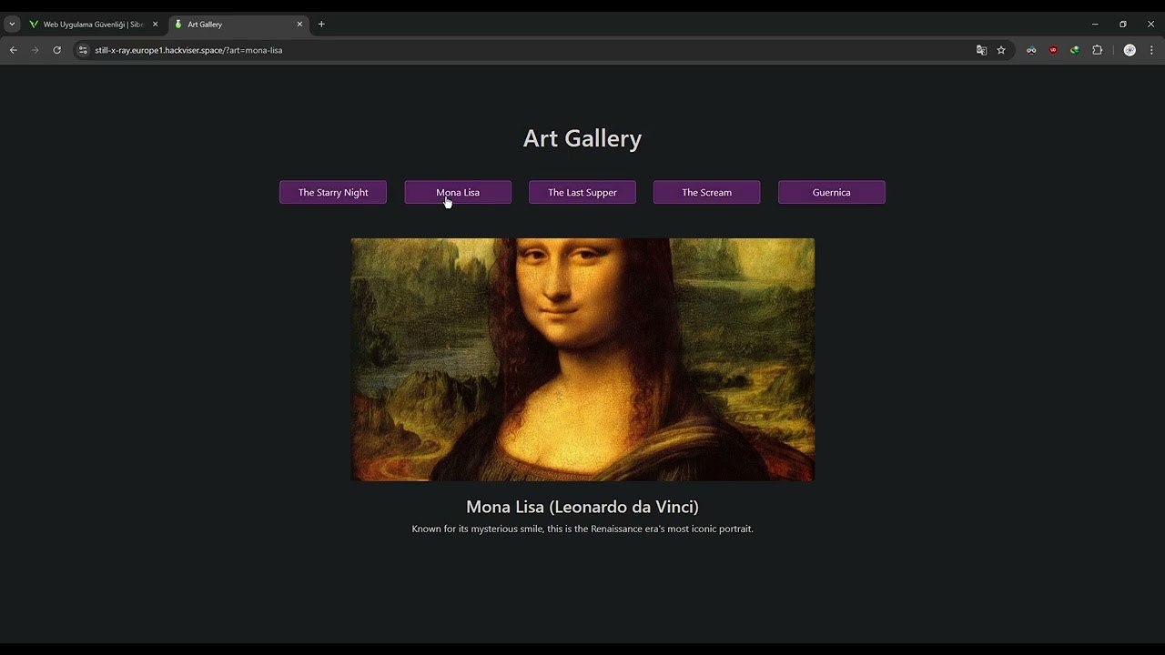1165x655 pixels.
Task: Expand the tab search dropdown
Action: pyautogui.click(x=12, y=25)
